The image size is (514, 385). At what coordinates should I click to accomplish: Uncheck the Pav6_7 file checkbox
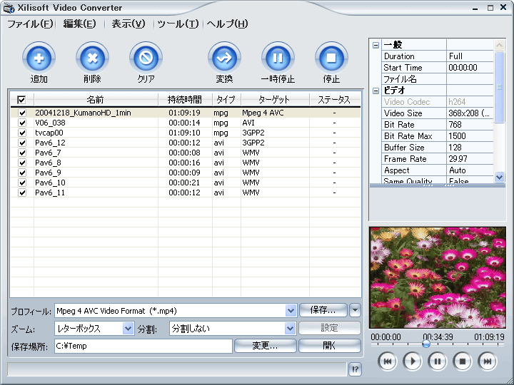(22, 153)
